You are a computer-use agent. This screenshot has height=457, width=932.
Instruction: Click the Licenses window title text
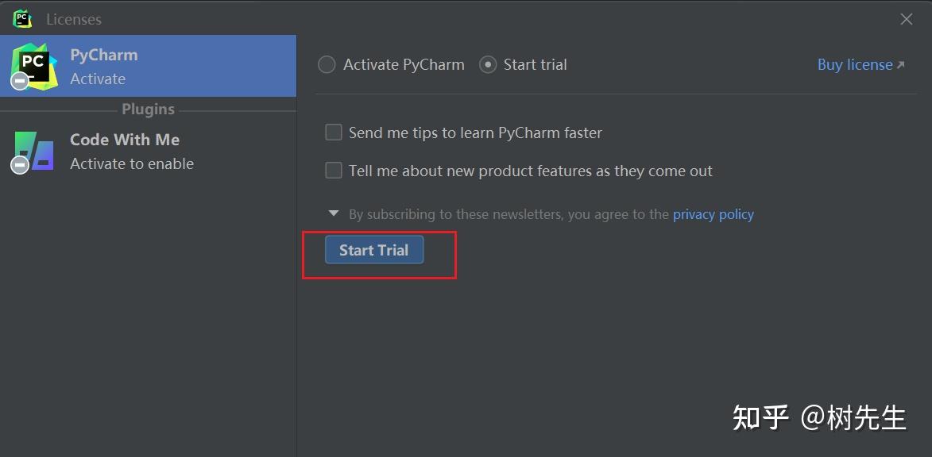74,19
